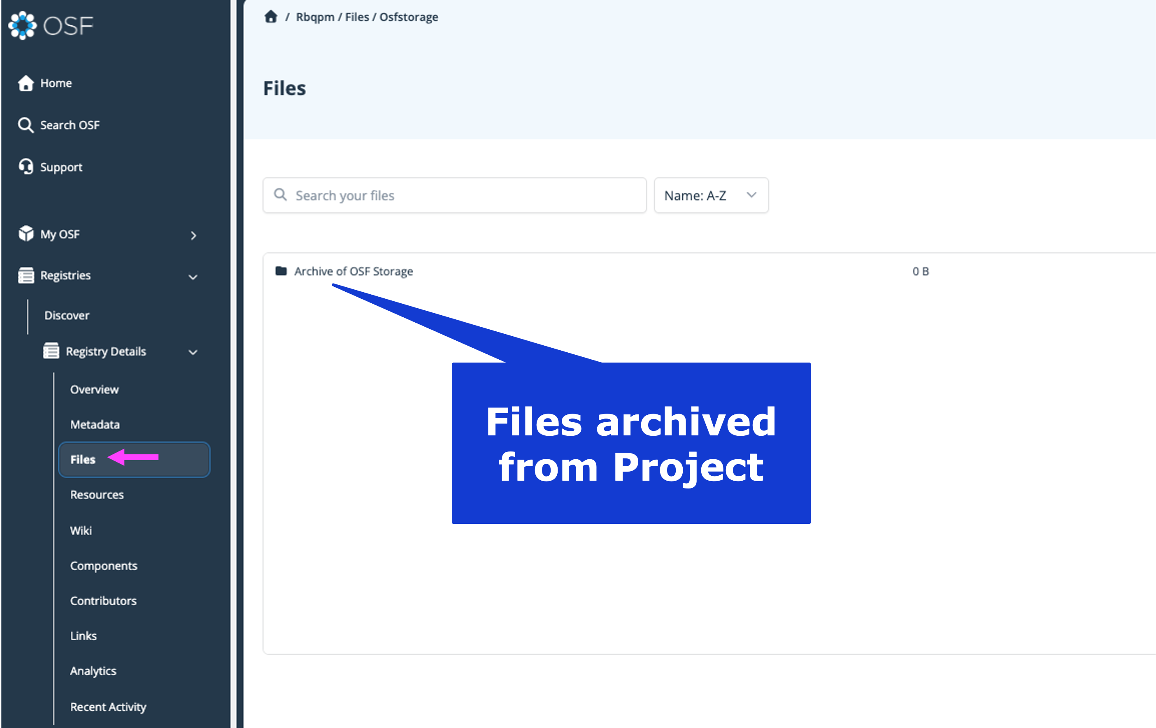The height and width of the screenshot is (728, 1156).
Task: Select Registries in the sidebar
Action: coord(66,276)
